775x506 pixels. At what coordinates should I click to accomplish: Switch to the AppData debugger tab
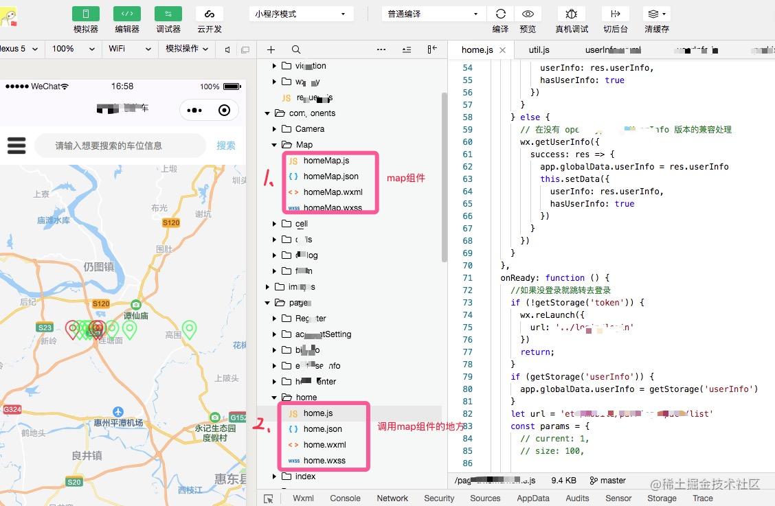point(533,498)
